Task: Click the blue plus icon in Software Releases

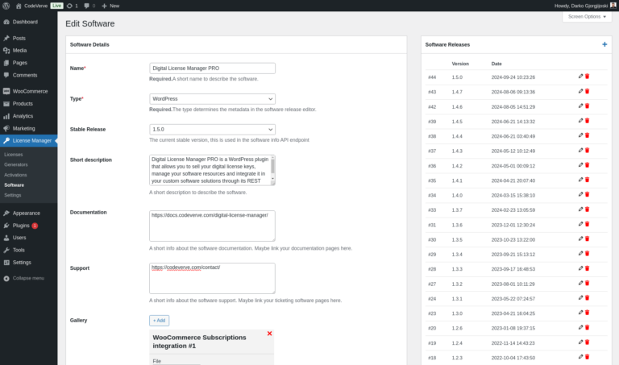Action: (x=604, y=44)
